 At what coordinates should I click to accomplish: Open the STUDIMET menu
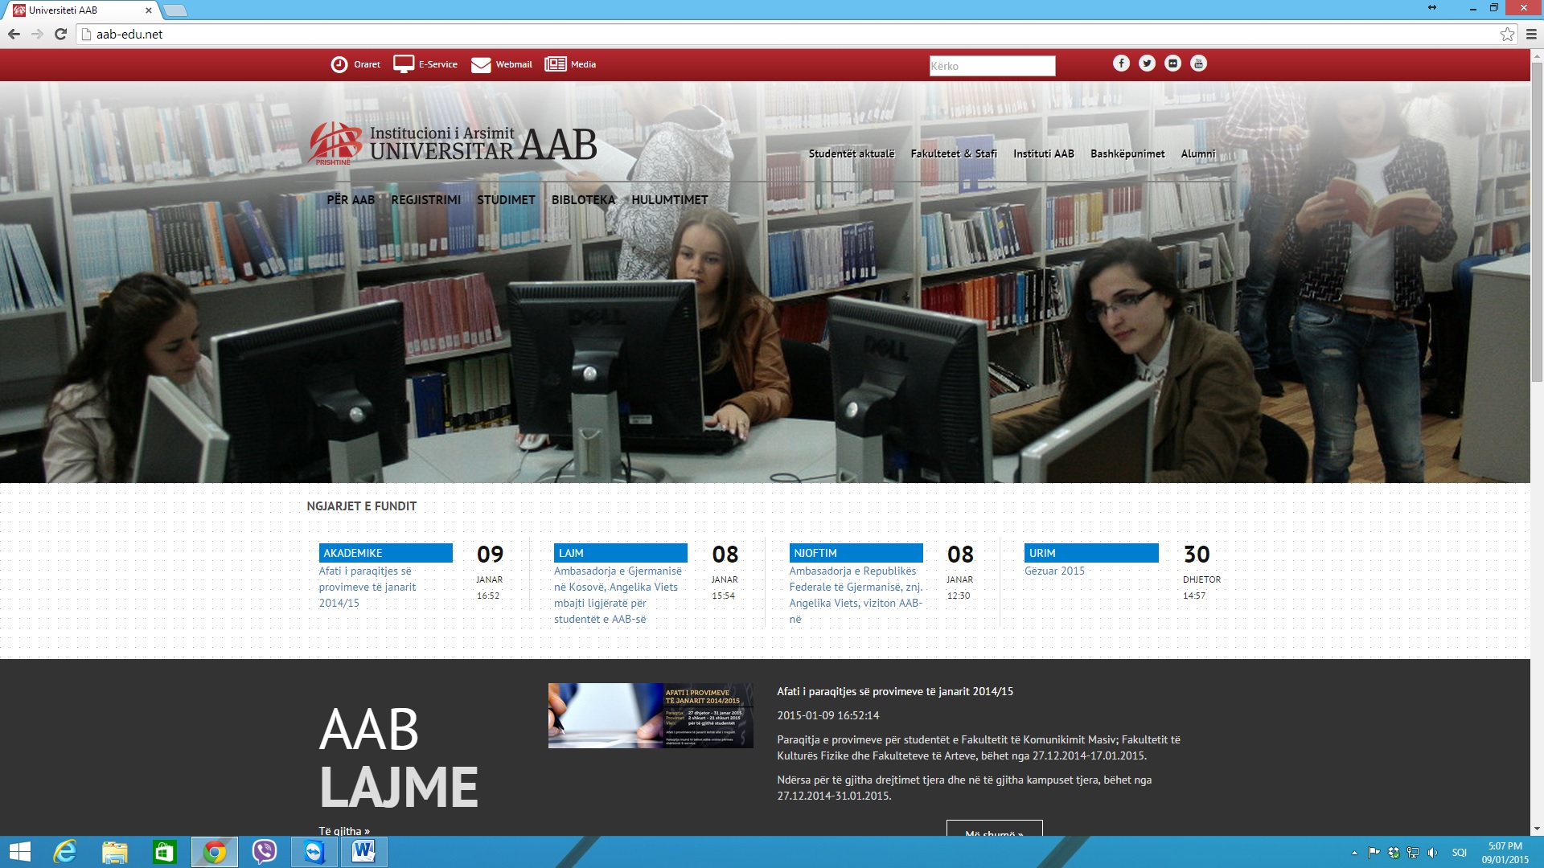pyautogui.click(x=506, y=200)
